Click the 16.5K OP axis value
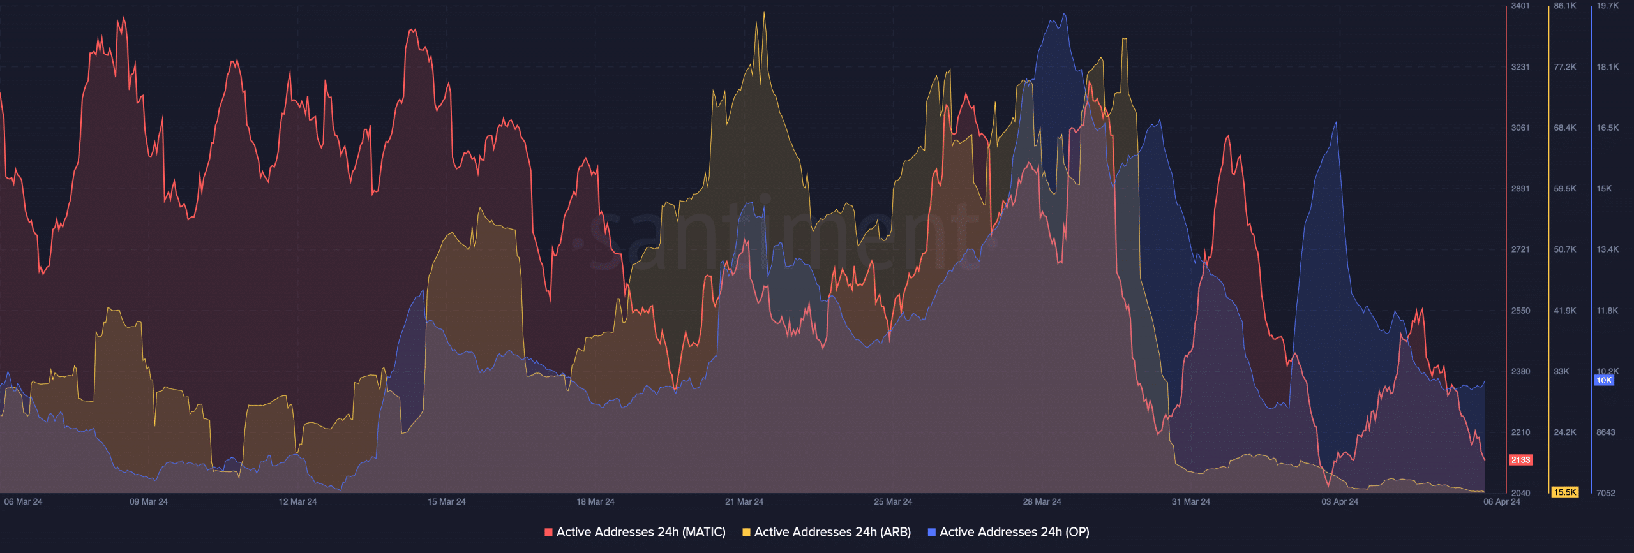Image resolution: width=1634 pixels, height=553 pixels. point(1608,128)
